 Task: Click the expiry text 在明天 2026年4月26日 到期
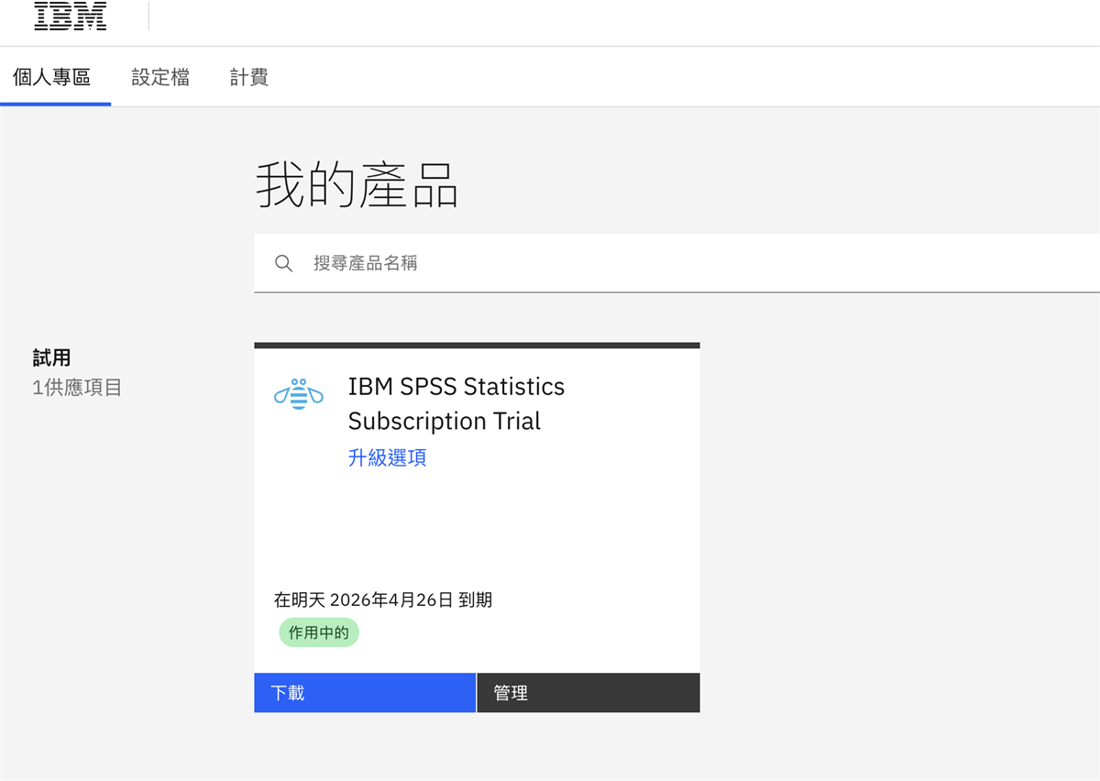pos(383,599)
